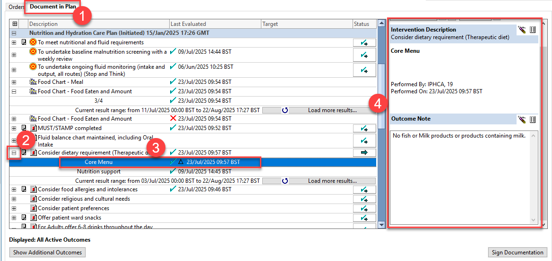Load more results for 03/Jul/2025 range

[332, 181]
